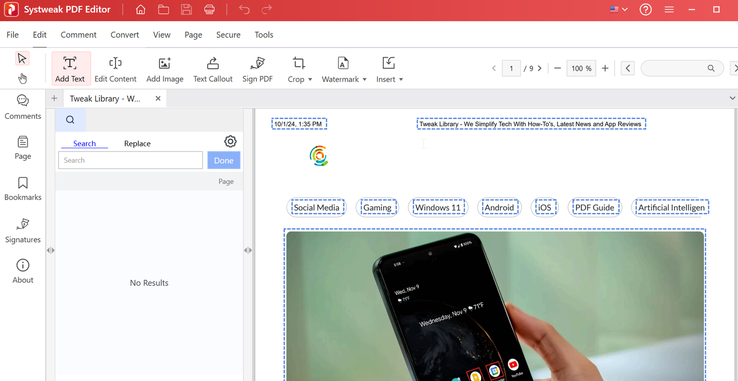Select the hand pan tool
The height and width of the screenshot is (381, 738).
[x=22, y=78]
